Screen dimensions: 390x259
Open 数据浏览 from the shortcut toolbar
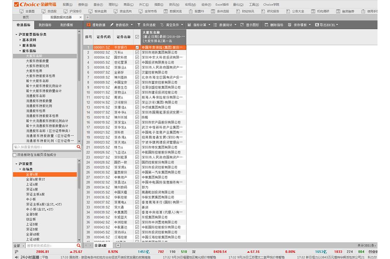(x=173, y=11)
